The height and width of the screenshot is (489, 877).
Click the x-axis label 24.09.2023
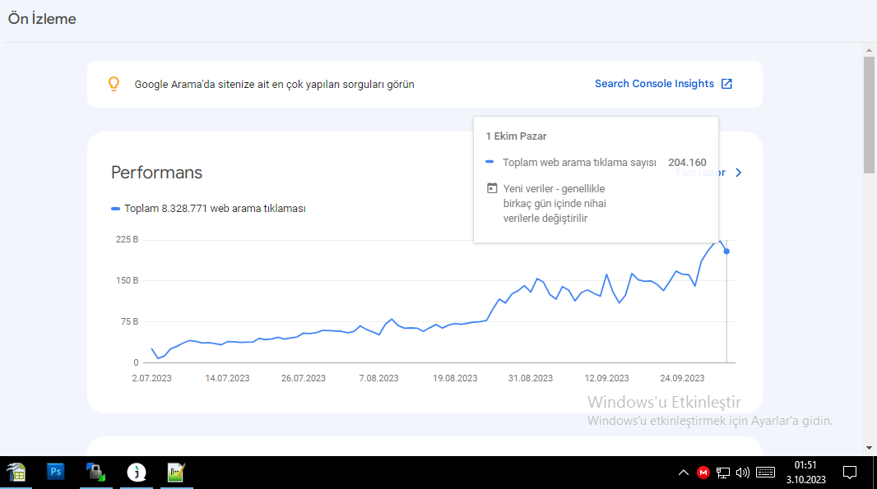click(682, 378)
